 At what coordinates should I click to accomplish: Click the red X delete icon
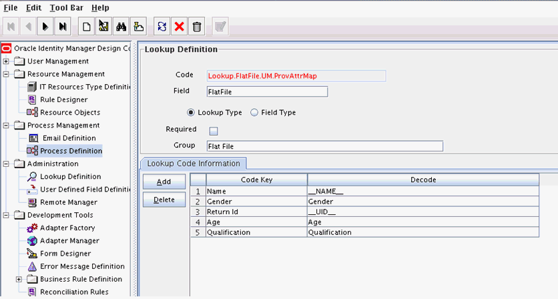(179, 27)
